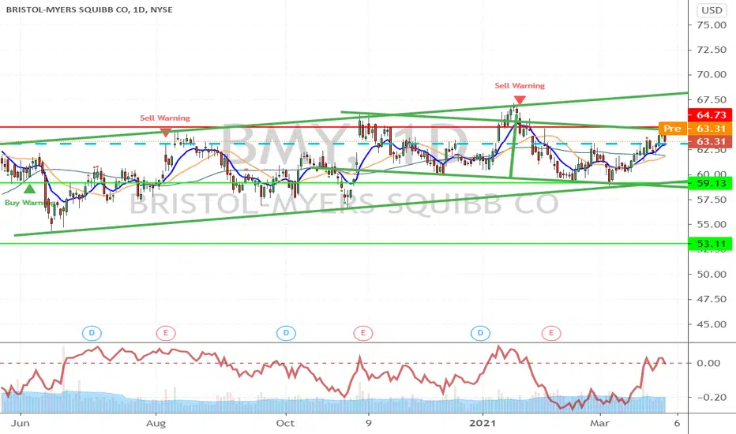
Task: Click the 75.00 price axis label
Action: pos(712,25)
